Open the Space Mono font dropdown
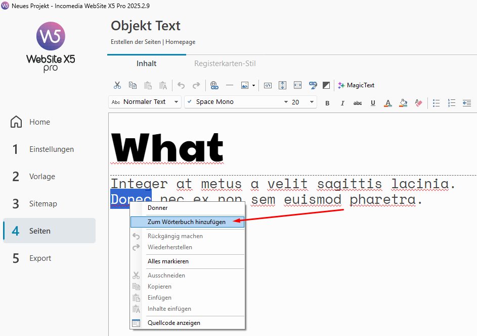This screenshot has width=477, height=336. (236, 102)
